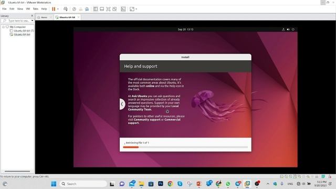Toggle the Show Library sidebar icon
336x189 pixels.
pos(96,9)
